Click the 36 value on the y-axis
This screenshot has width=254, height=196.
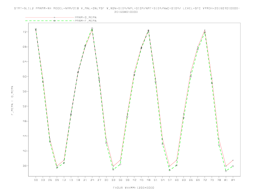pos(24,166)
